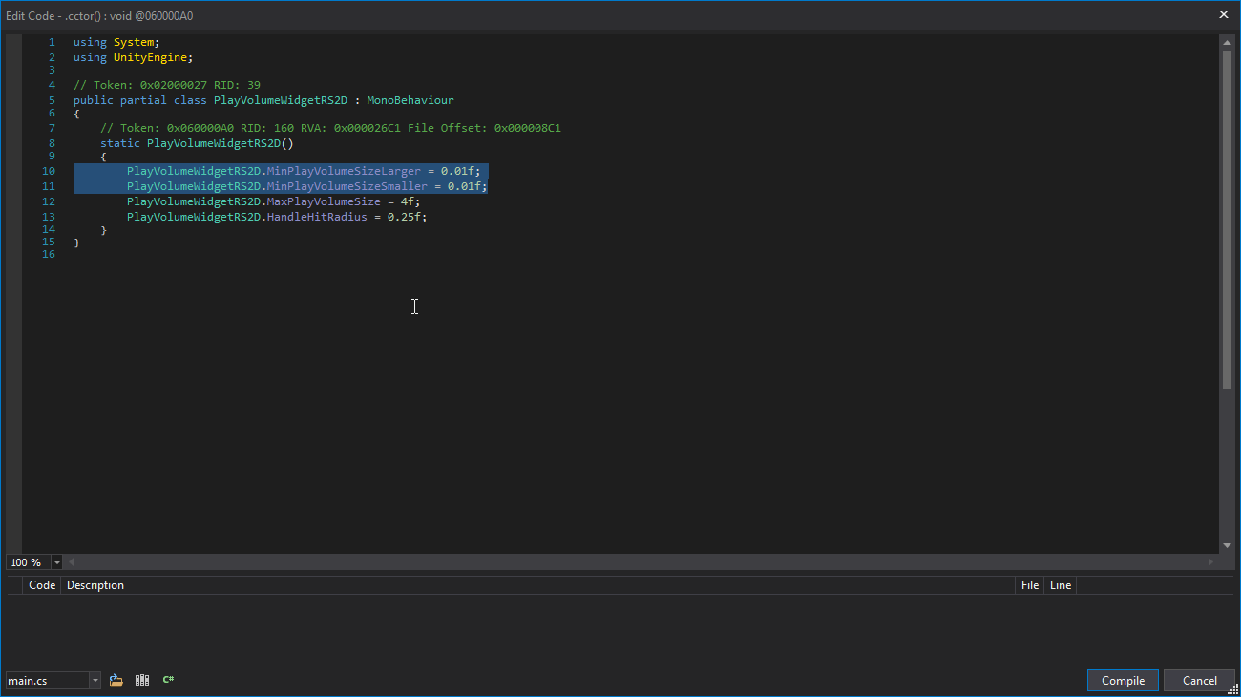Screen dimensions: 1241x697
Task: Click line number 12 in the gutter
Action: (49, 201)
